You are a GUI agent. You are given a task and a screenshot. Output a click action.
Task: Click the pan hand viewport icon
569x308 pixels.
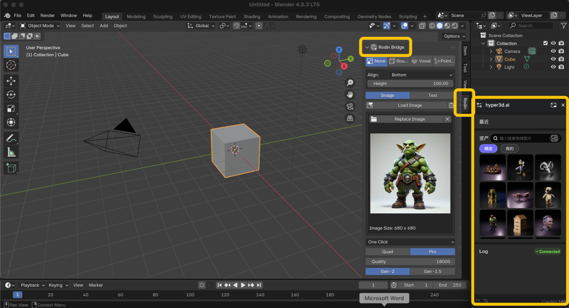pos(350,94)
